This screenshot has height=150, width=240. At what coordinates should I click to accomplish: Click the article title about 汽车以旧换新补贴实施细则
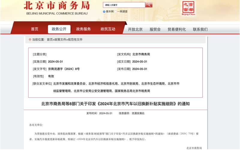point(115,104)
